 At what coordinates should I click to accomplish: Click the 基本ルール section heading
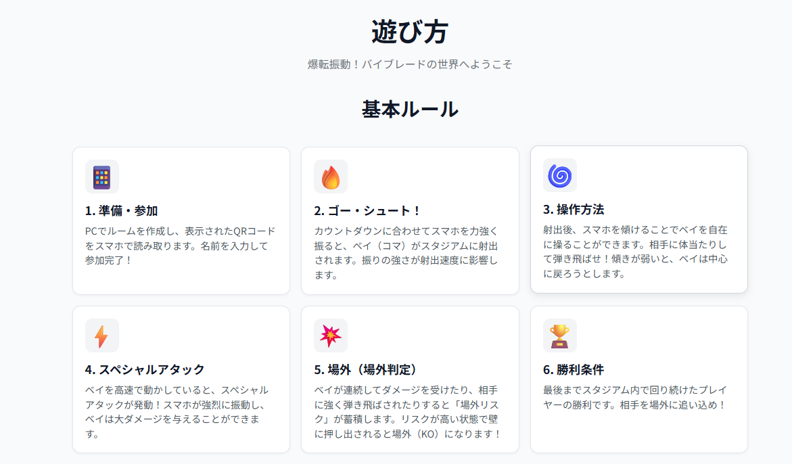[410, 109]
